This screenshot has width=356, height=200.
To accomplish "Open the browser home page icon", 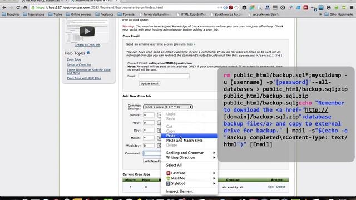I will click(x=25, y=7).
